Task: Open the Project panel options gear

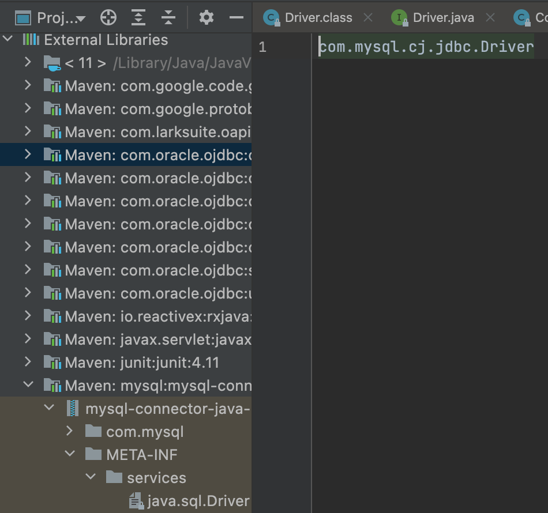Action: (206, 18)
